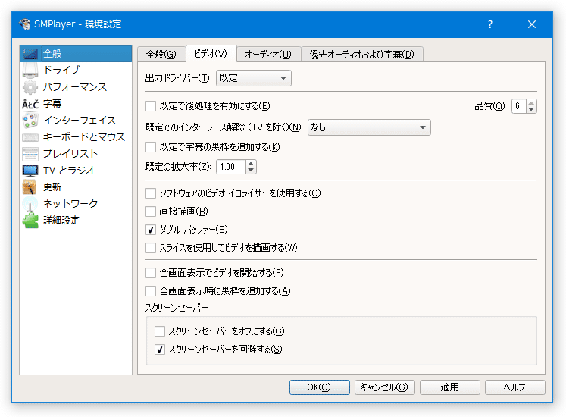Expand the インターレース解除 なし dropdown

pyautogui.click(x=369, y=127)
